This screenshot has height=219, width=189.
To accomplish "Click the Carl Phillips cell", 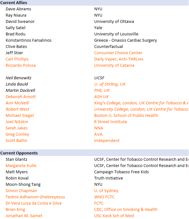I will click(17, 59).
